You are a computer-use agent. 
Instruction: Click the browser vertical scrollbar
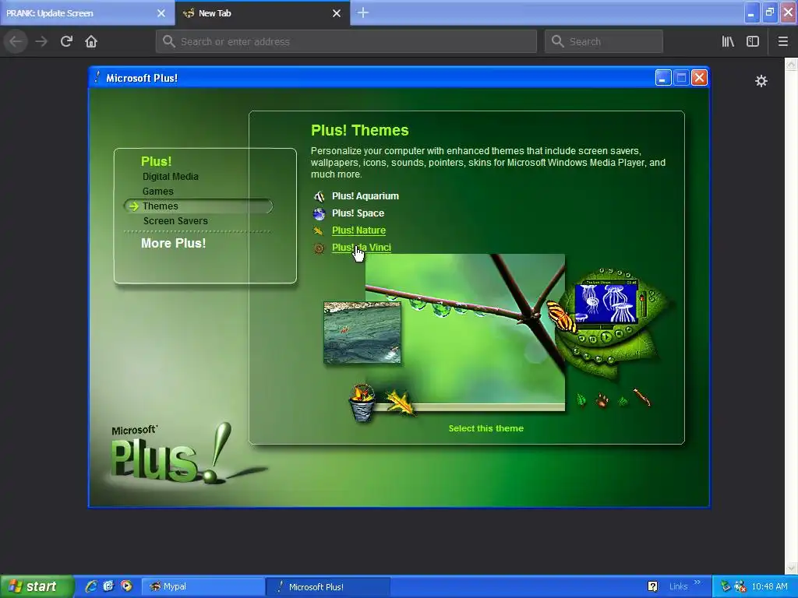(791, 315)
